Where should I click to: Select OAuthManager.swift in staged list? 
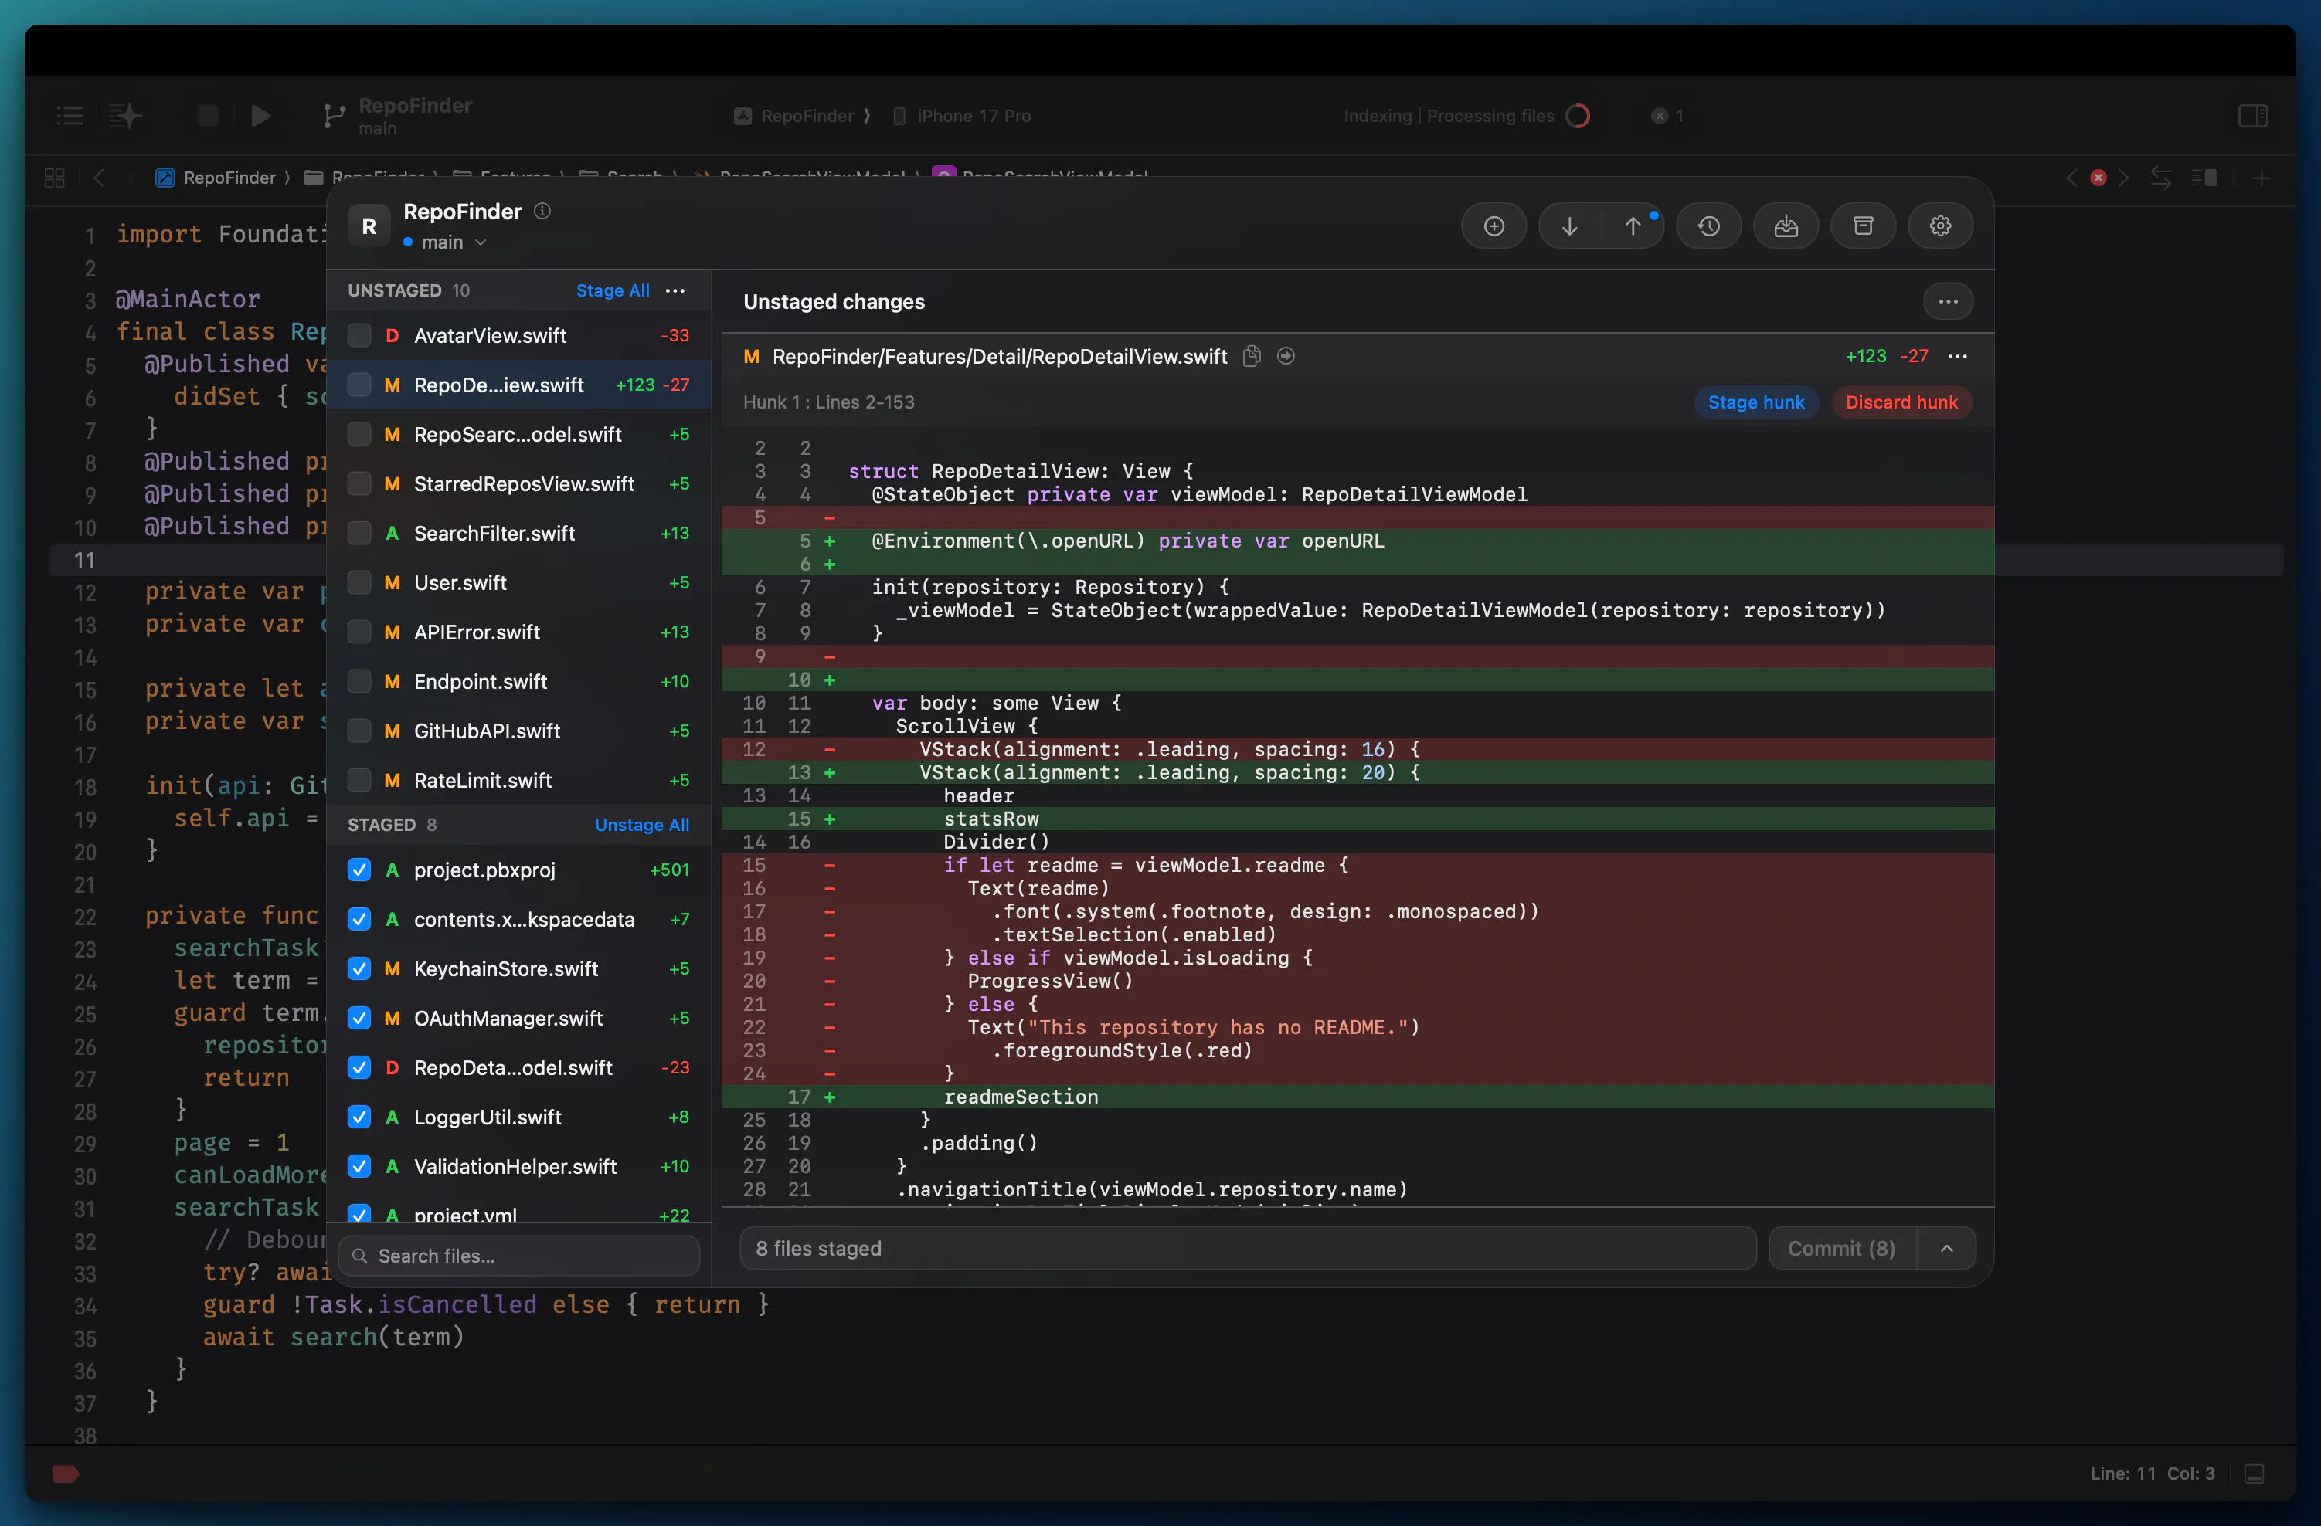pos(518,1019)
